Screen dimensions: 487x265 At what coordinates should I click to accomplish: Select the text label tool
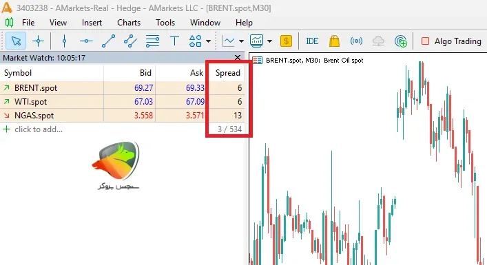[x=174, y=41]
